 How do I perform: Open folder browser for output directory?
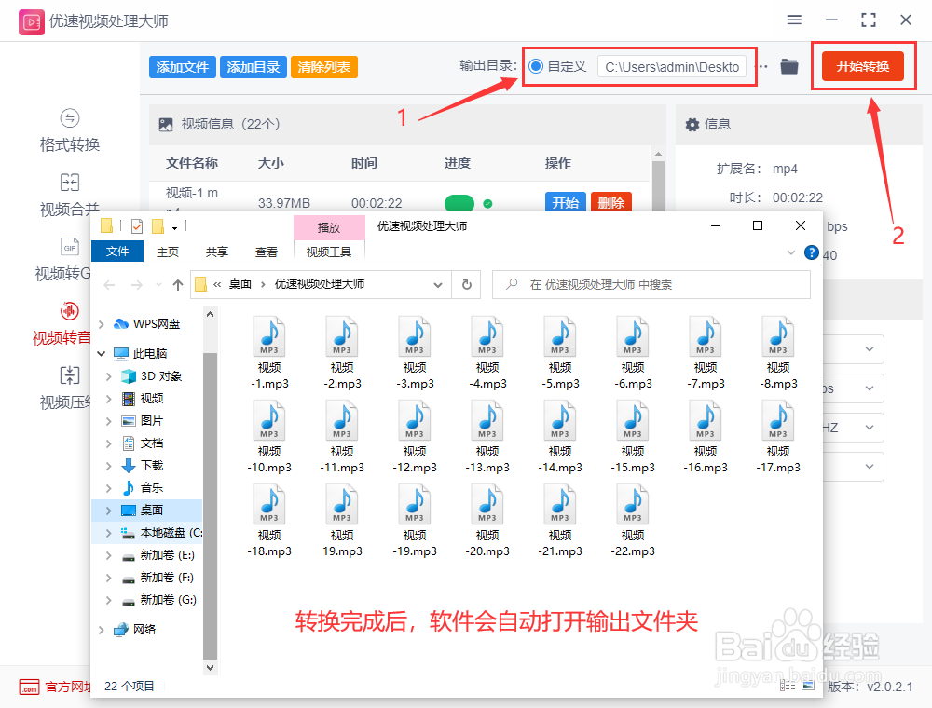coord(788,66)
